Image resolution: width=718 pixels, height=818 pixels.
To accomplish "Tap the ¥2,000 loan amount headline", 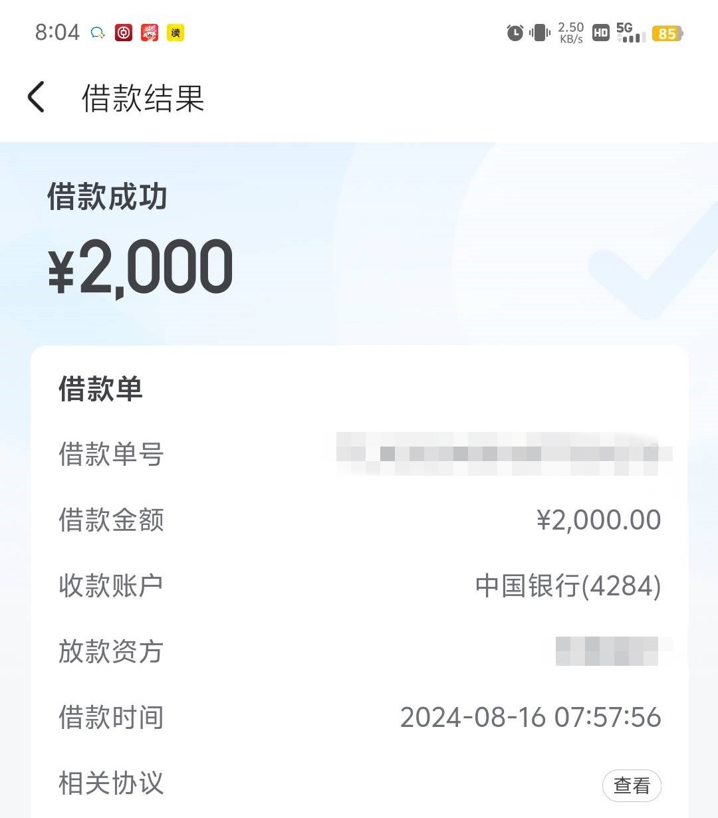I will pos(140,267).
